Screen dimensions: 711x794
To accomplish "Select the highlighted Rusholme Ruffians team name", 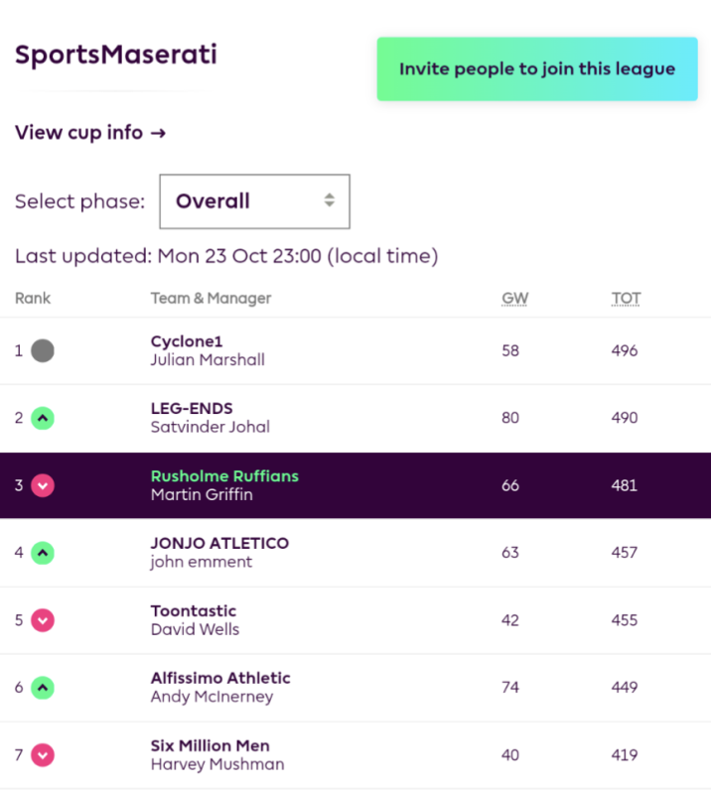I will coord(224,476).
